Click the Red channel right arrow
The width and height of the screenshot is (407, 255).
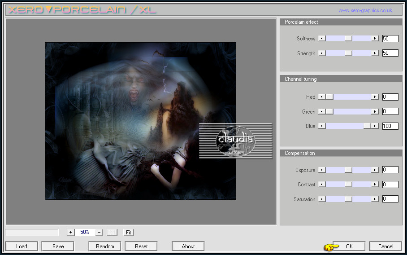(375, 97)
